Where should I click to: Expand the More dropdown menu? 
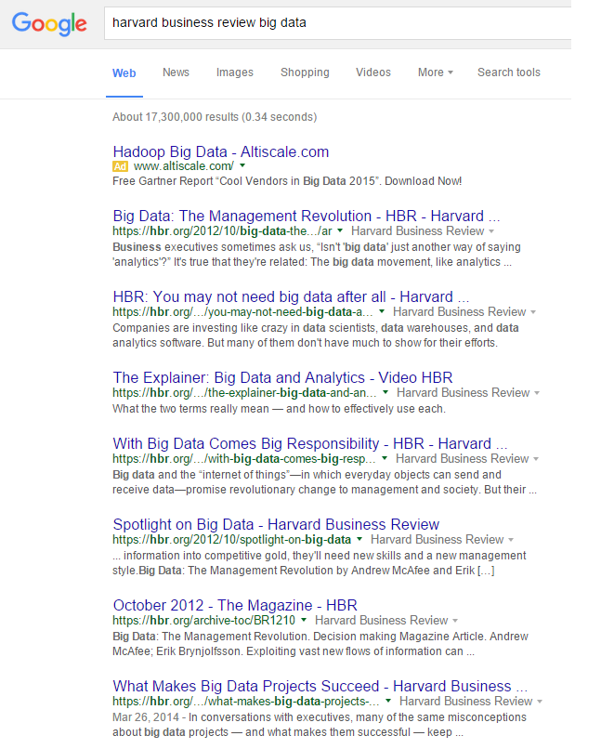(435, 72)
